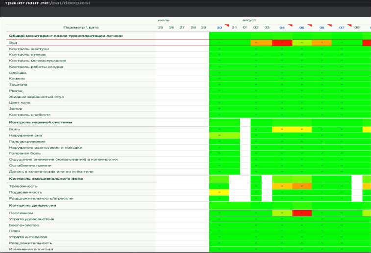The image size is (371, 253).
Task: Toggle the Контроль эмоционального фона section header
Action: [x=46, y=179]
